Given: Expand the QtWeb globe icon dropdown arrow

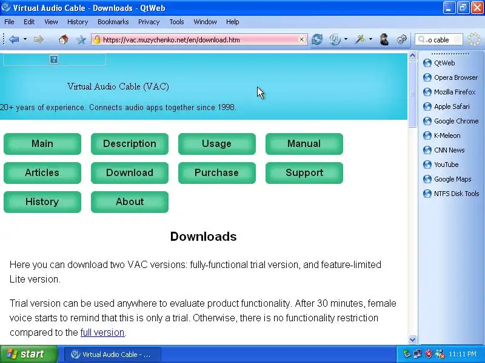Looking at the screenshot, I should coord(346,39).
